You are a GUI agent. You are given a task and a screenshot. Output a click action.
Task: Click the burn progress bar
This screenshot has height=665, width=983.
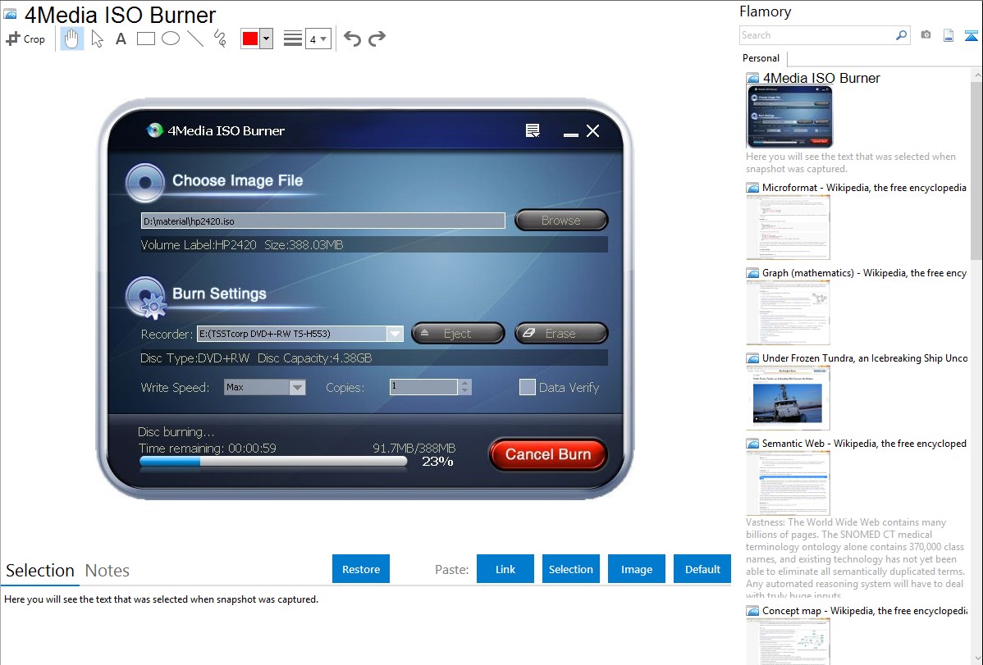[272, 462]
